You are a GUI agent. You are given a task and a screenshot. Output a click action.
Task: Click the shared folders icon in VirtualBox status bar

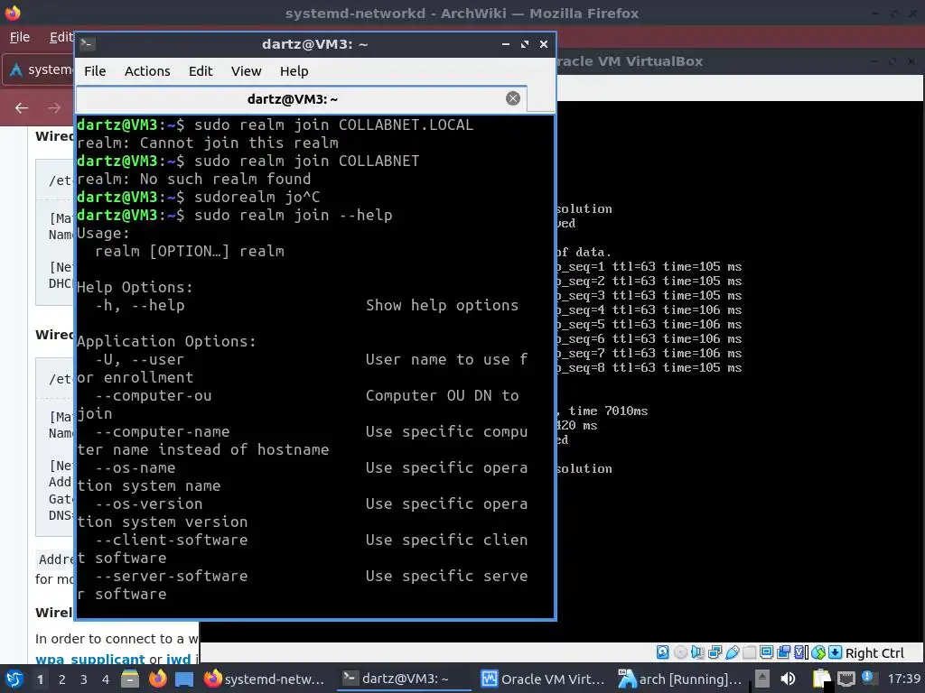coord(749,652)
